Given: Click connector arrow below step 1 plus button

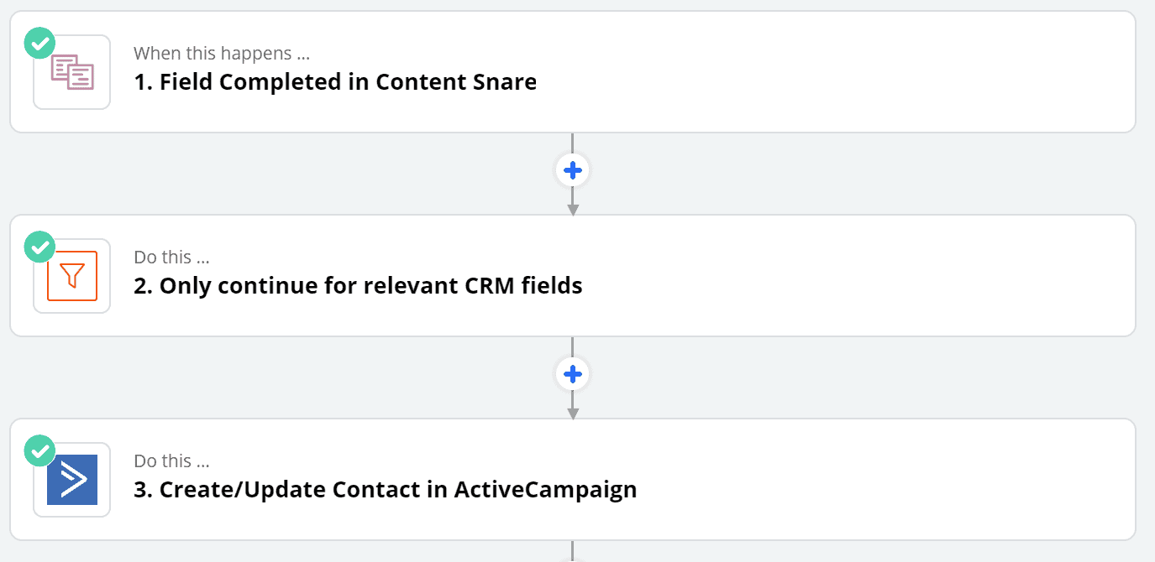Looking at the screenshot, I should tap(573, 202).
